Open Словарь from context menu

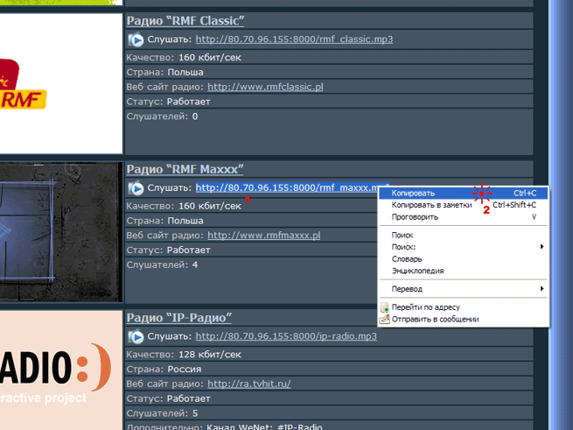pyautogui.click(x=463, y=259)
